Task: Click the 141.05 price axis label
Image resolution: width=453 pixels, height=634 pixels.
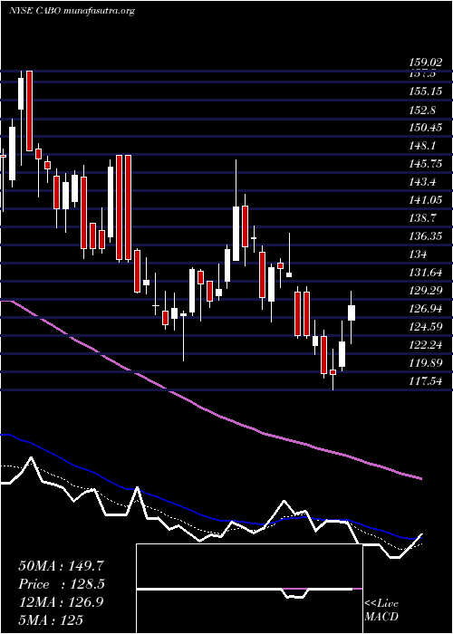Action: 425,200
